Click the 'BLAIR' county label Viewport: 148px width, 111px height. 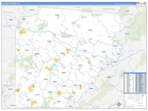(96, 107)
